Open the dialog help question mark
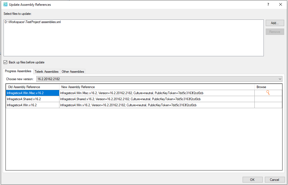 (x=268, y=4)
